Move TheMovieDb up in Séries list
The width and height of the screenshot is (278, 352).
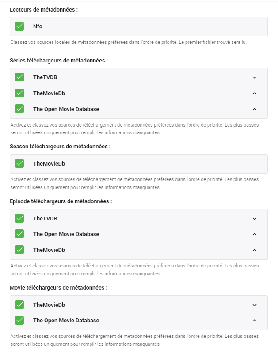click(255, 93)
